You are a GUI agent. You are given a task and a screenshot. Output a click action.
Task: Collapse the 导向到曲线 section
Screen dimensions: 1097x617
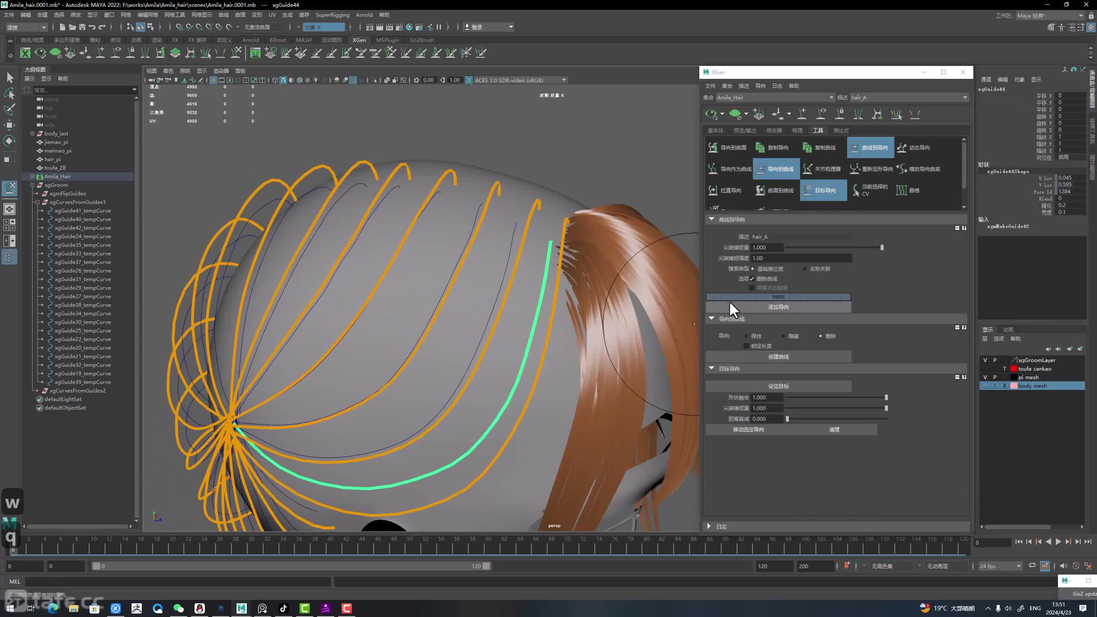712,318
